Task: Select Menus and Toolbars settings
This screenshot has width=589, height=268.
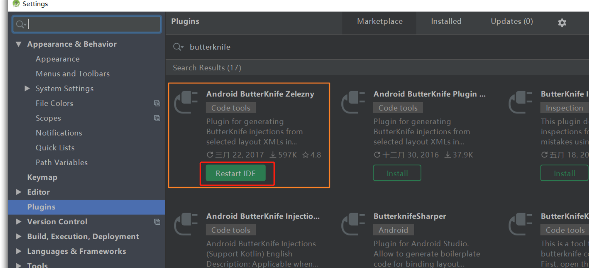Action: pyautogui.click(x=72, y=74)
